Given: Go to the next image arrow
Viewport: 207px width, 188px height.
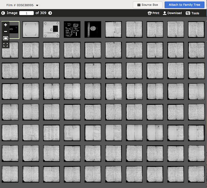Looking at the screenshot, I should coord(50,13).
